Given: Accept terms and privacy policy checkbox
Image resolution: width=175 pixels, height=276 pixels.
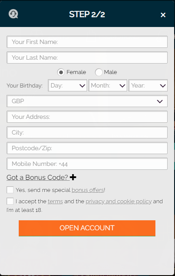Looking at the screenshot, I should point(10,201).
